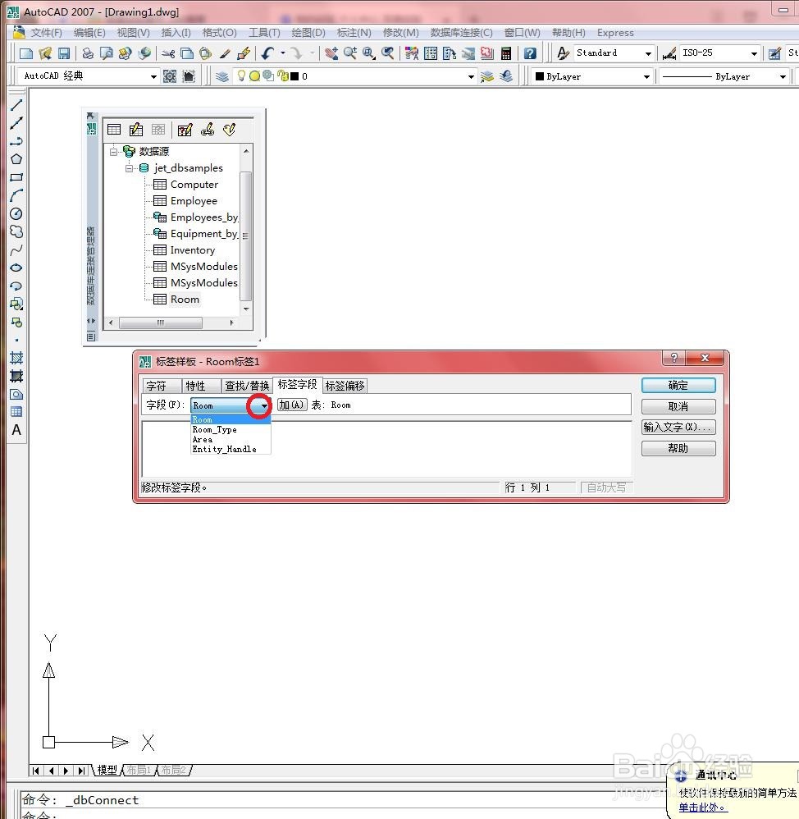Image resolution: width=799 pixels, height=819 pixels.
Task: Choose Room_Type in field list
Action: point(231,429)
